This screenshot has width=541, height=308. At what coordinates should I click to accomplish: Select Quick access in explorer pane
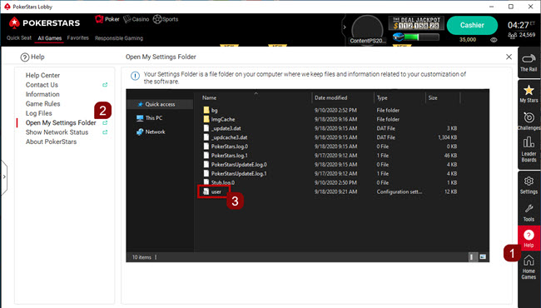[160, 104]
